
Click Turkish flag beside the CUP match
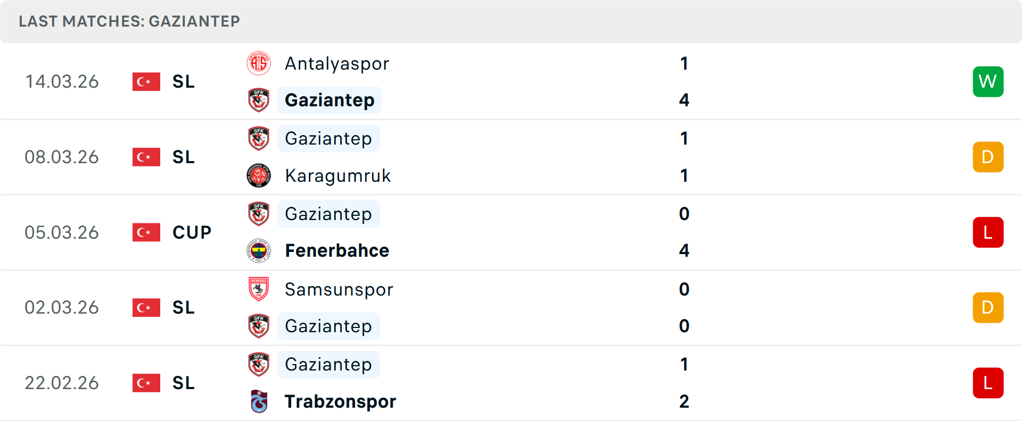tap(146, 232)
